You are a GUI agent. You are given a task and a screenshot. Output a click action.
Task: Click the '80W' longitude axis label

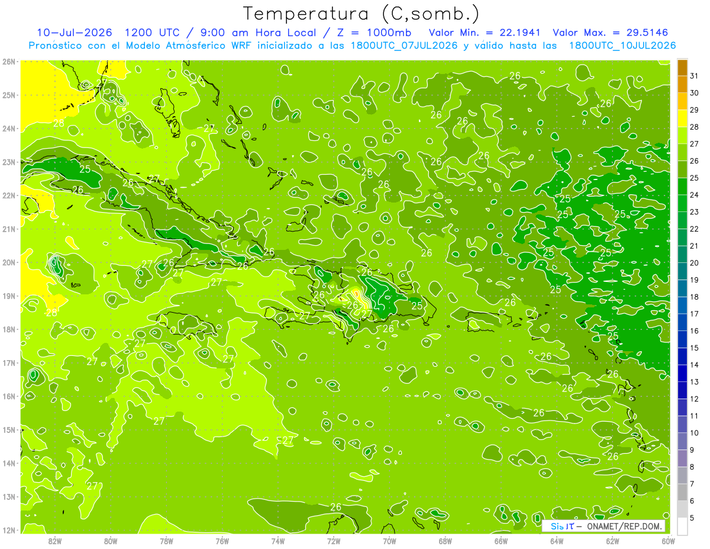tap(111, 541)
